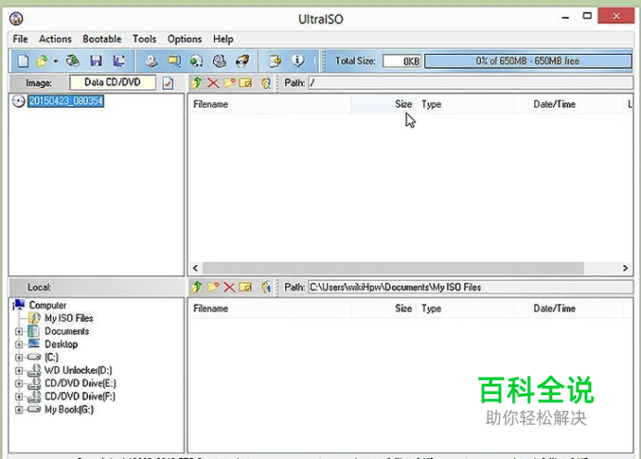
Task: Click the Open image folder icon
Action: click(x=42, y=61)
